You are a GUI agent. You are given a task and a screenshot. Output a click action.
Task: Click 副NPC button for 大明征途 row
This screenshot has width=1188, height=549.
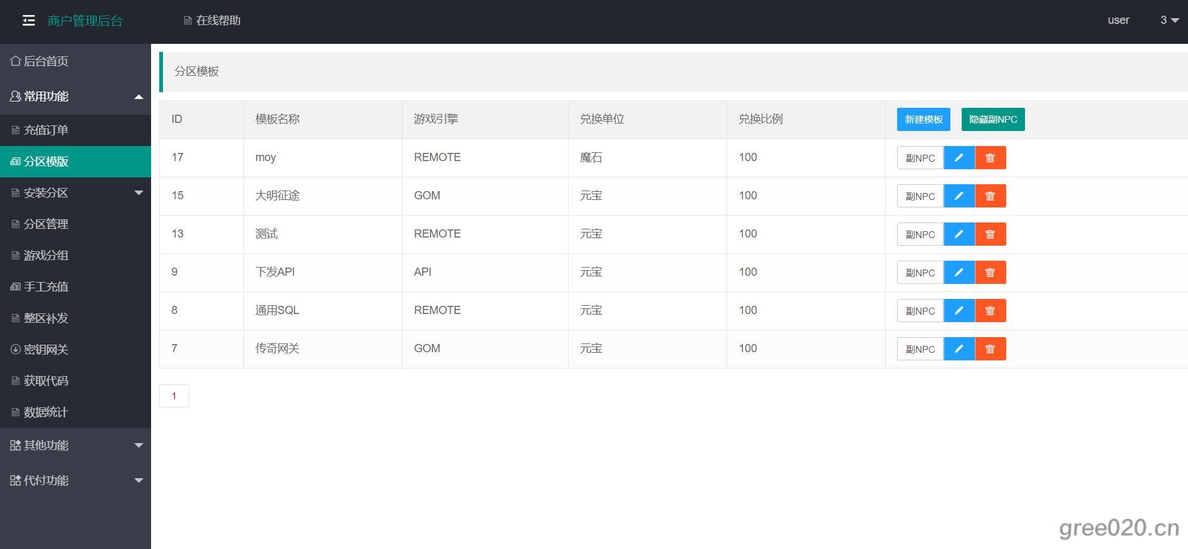[920, 196]
